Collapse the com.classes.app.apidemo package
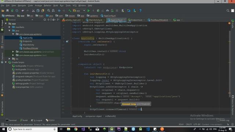 [x=13, y=34]
